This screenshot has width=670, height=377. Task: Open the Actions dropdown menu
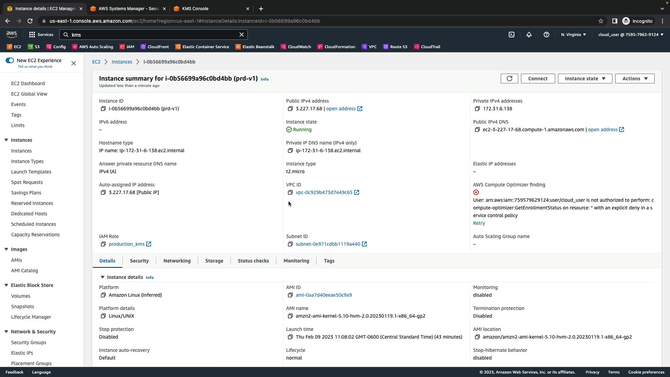(x=634, y=79)
